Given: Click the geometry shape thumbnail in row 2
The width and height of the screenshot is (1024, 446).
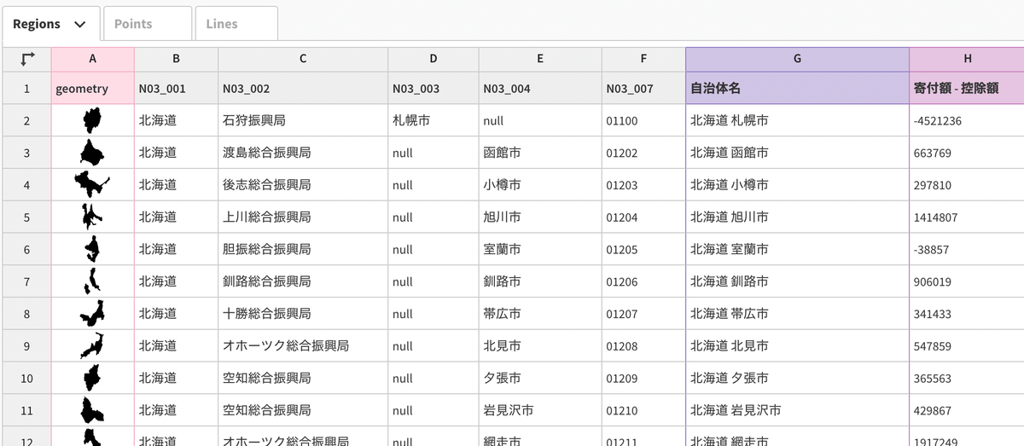Looking at the screenshot, I should pyautogui.click(x=92, y=120).
